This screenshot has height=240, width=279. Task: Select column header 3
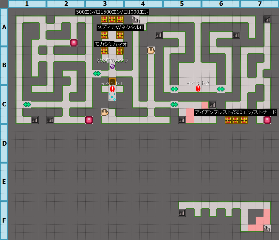point(105,4)
